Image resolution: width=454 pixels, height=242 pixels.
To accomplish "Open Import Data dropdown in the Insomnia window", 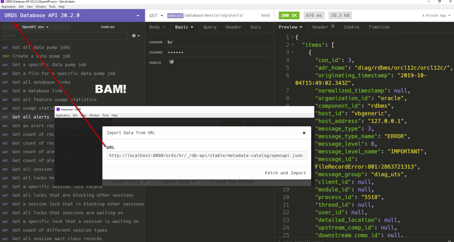I will [178, 182].
